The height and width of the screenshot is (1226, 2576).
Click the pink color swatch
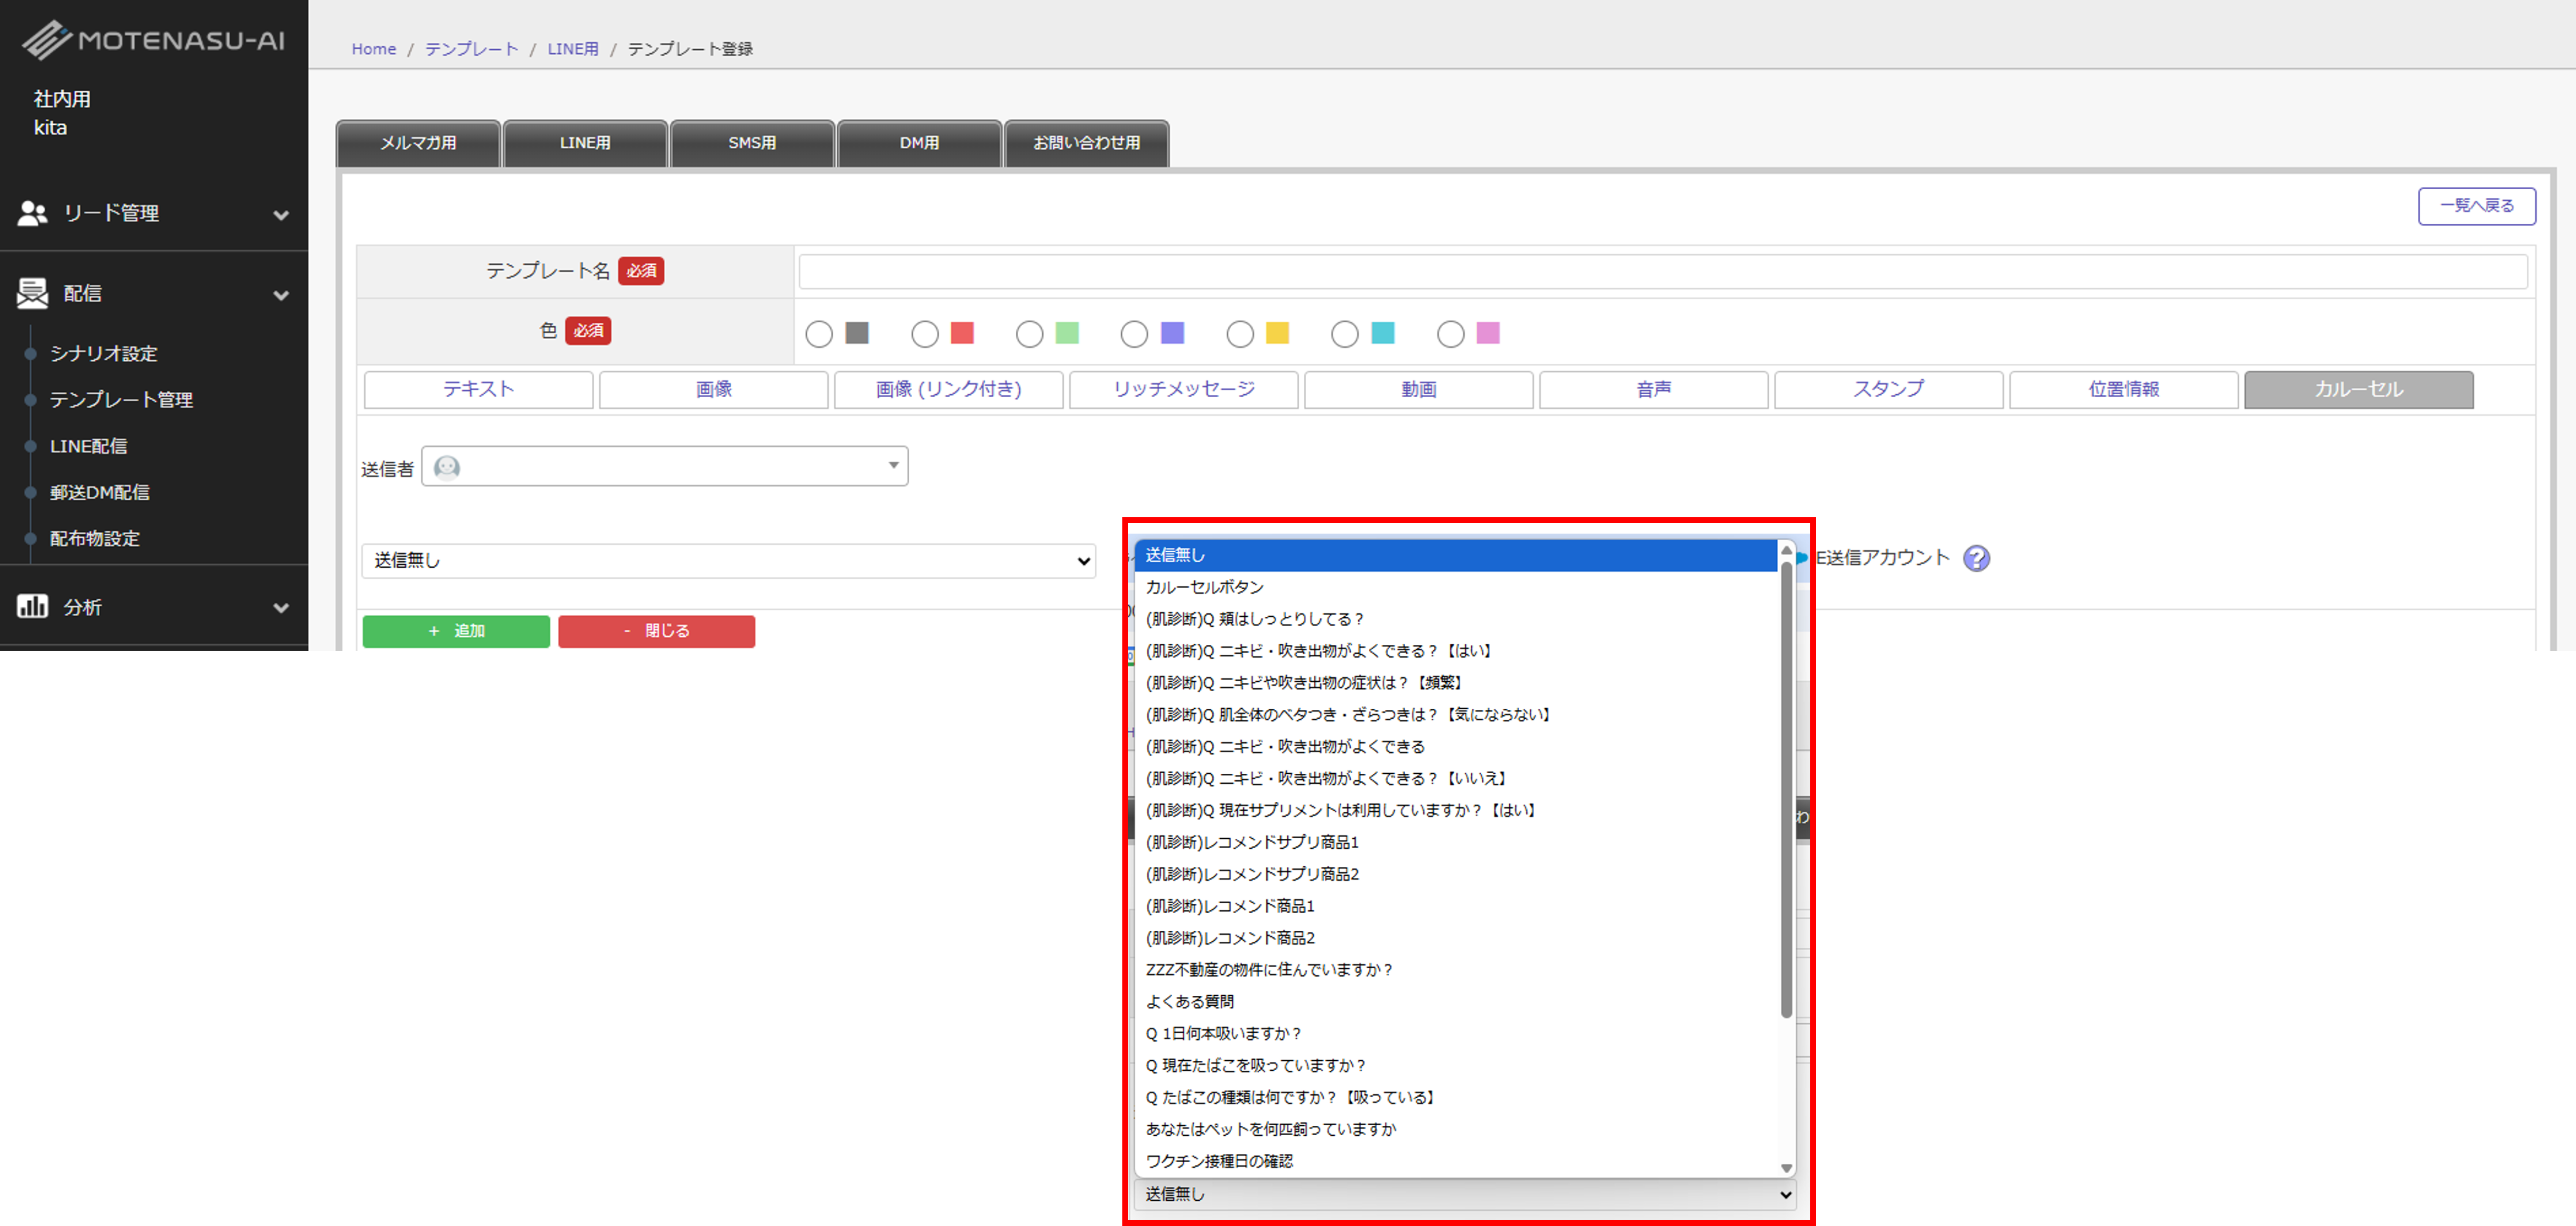point(1488,333)
